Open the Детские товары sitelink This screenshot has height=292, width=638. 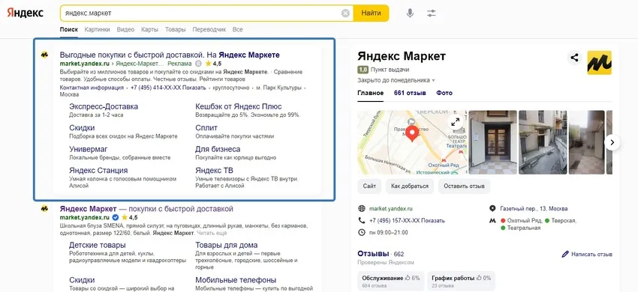[x=98, y=246]
